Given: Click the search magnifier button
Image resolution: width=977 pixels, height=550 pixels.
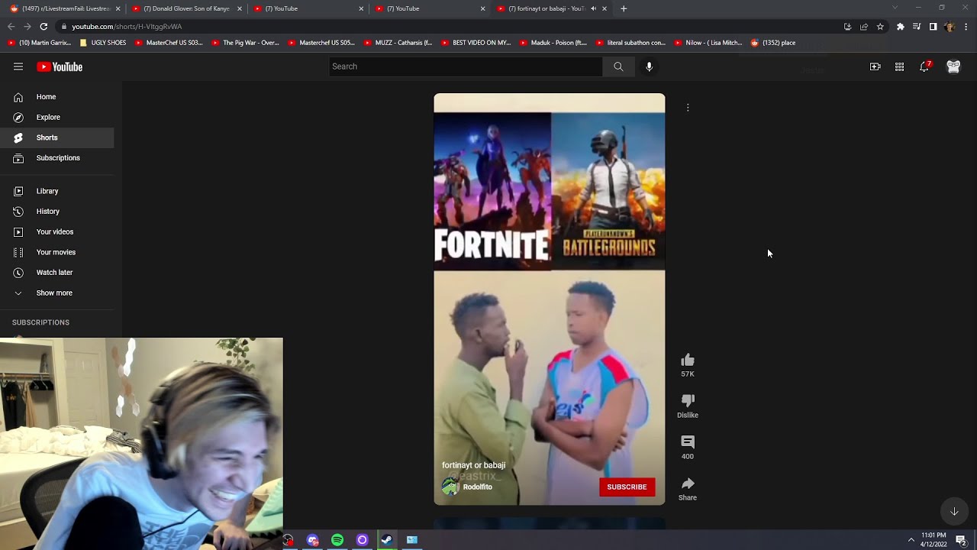Looking at the screenshot, I should (618, 66).
